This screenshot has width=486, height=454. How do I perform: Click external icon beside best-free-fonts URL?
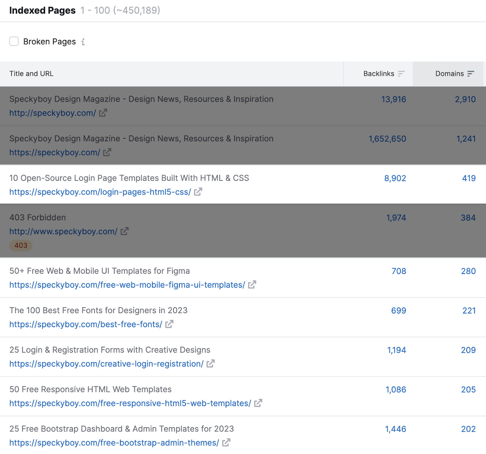[x=169, y=324]
